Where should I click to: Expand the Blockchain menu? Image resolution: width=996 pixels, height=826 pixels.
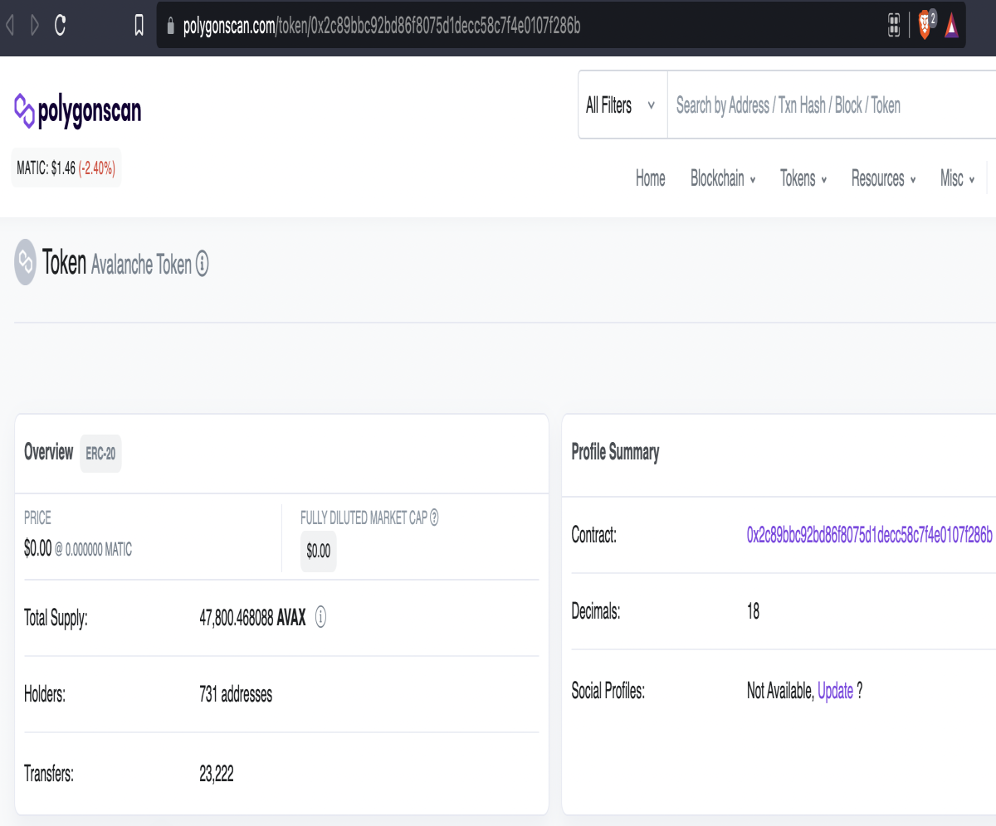pyautogui.click(x=723, y=178)
